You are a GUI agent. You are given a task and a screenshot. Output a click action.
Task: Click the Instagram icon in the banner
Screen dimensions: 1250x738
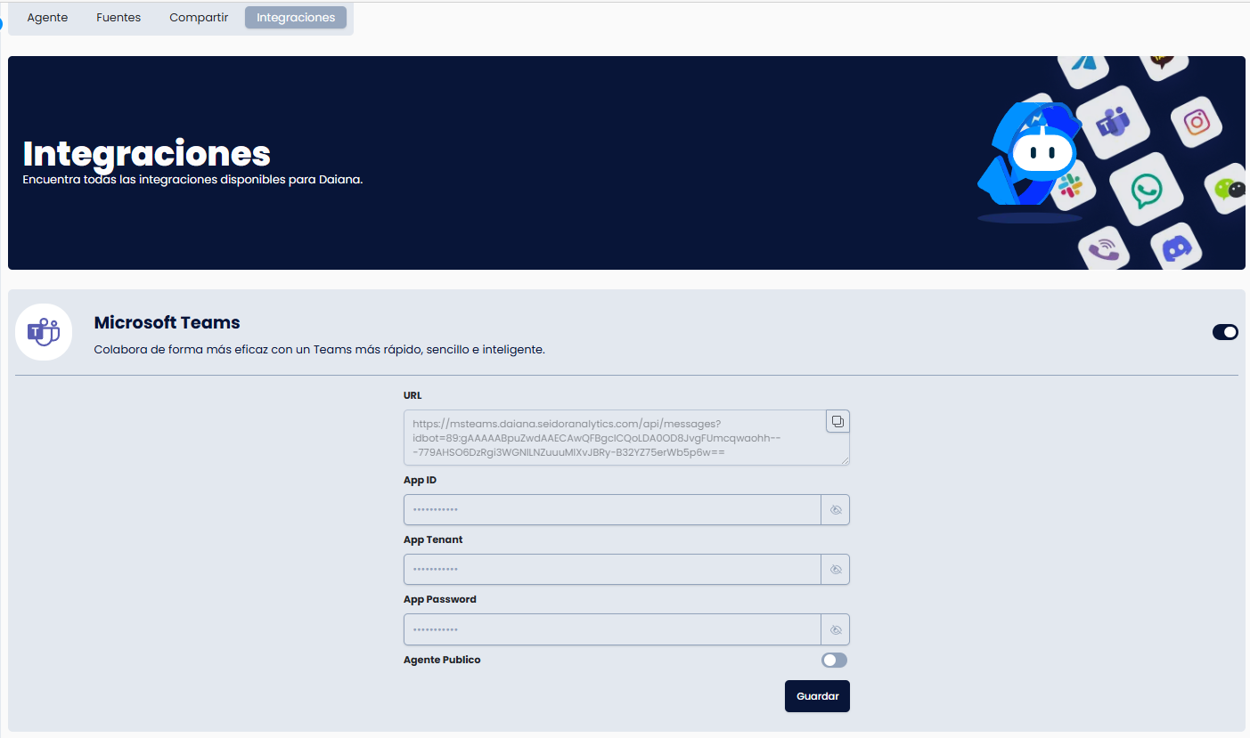pyautogui.click(x=1196, y=122)
